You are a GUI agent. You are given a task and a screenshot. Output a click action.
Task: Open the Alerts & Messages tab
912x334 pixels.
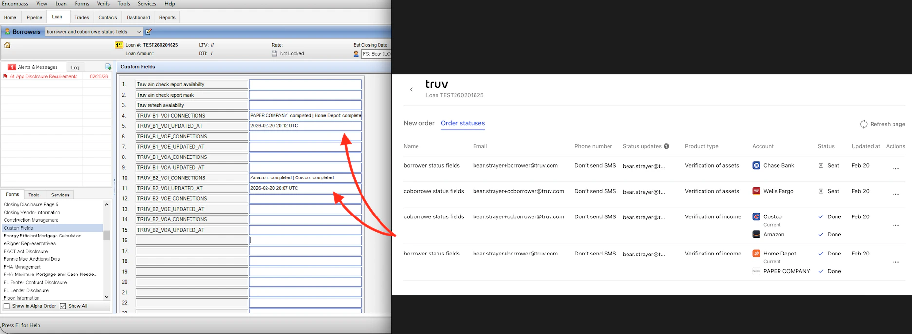pyautogui.click(x=33, y=67)
